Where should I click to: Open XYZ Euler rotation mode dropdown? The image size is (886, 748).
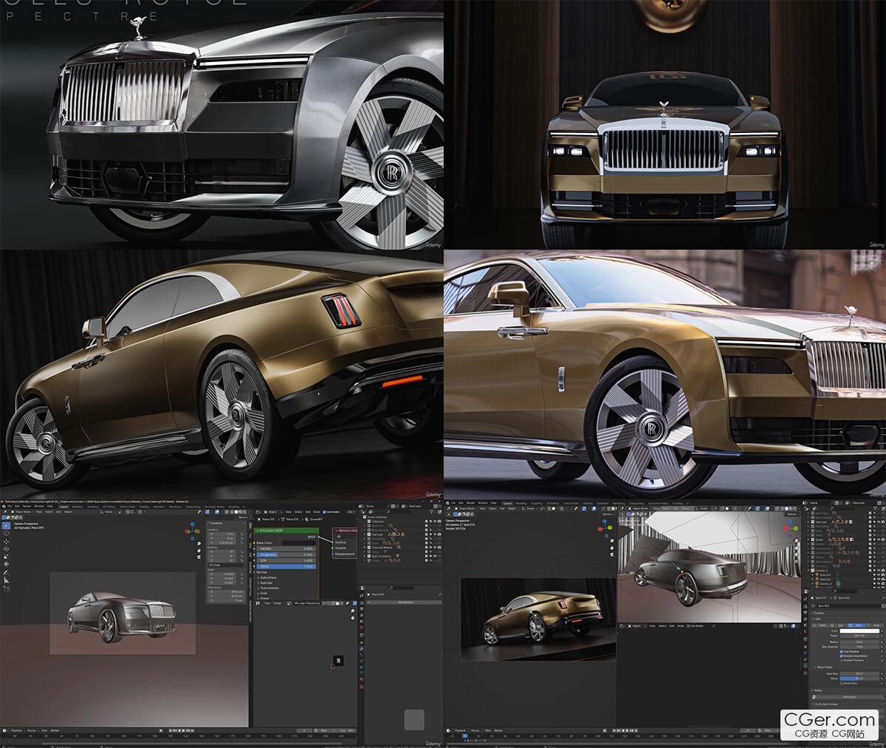coord(225,564)
